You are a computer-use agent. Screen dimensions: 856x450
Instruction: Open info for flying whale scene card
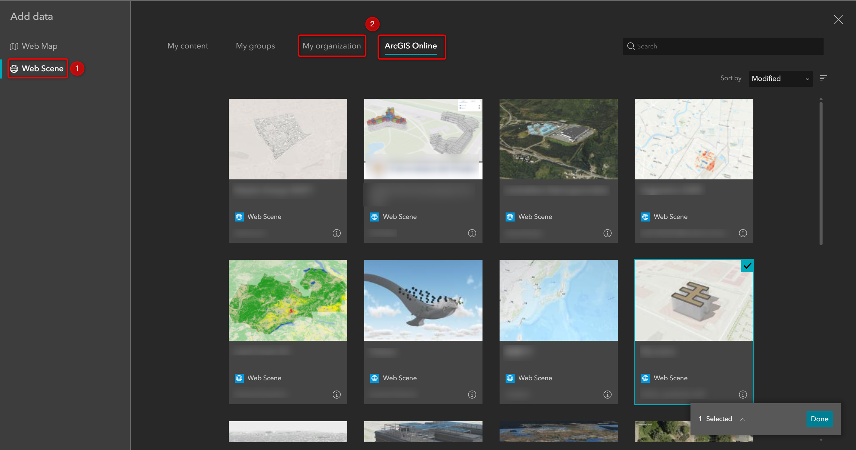pos(472,395)
